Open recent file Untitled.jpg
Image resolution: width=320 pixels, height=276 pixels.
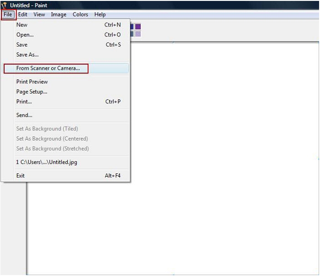pyautogui.click(x=47, y=162)
